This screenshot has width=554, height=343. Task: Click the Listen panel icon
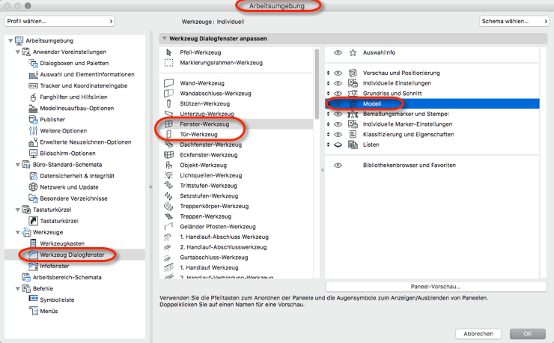click(353, 145)
